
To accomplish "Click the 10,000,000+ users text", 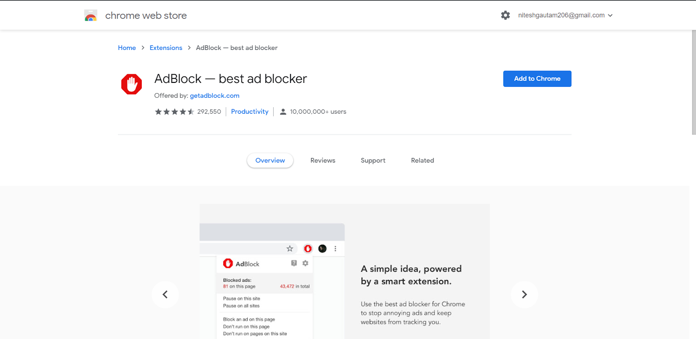I will point(318,112).
